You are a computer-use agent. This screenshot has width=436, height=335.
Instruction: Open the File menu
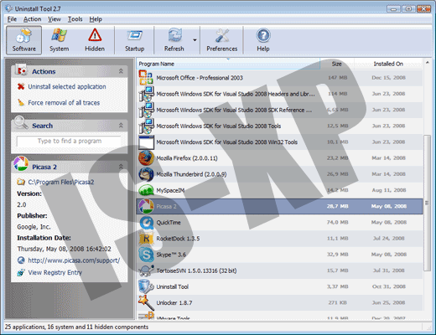point(12,19)
